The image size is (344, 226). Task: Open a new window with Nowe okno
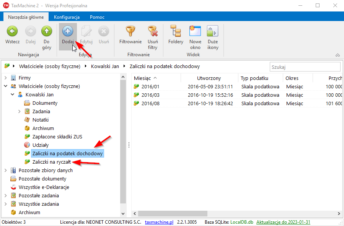click(195, 31)
